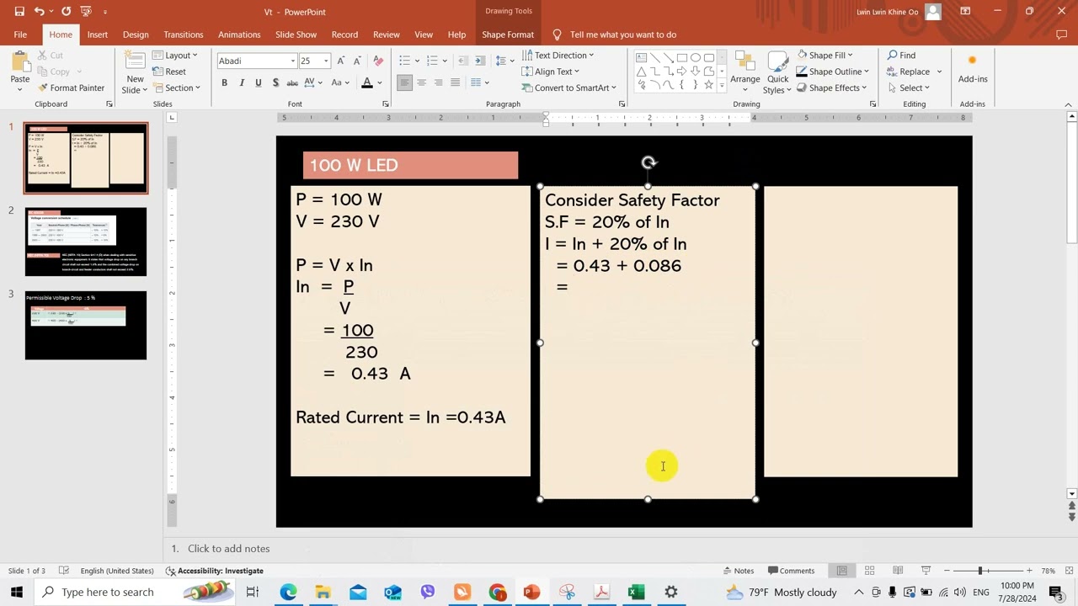
Task: Toggle Underline formatting
Action: pos(259,82)
